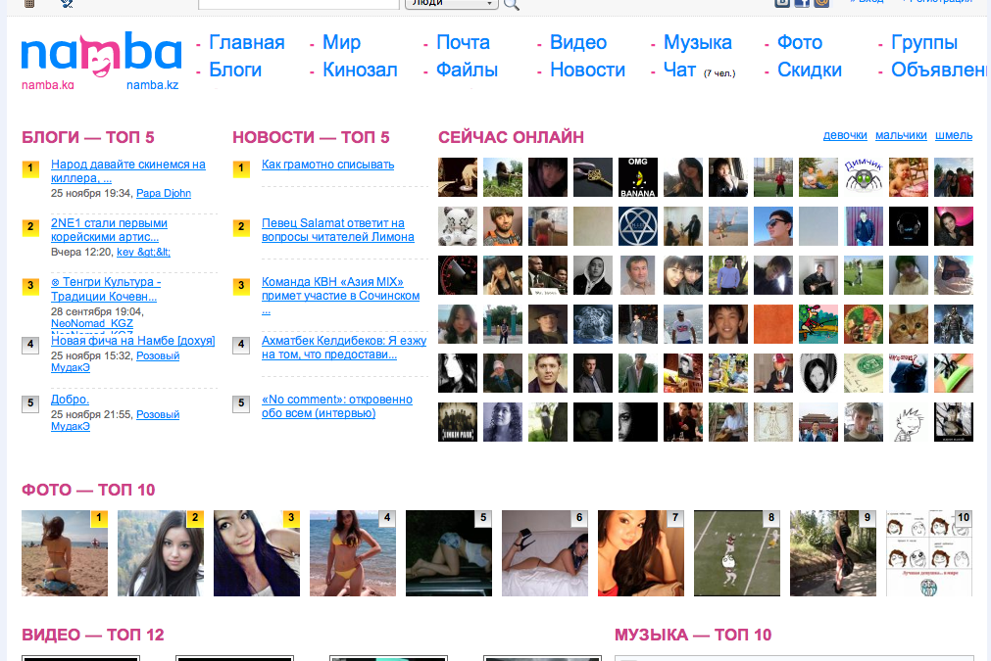Open blog post Новая фича на Намбе
Viewport: 991px width, 661px height.
point(132,341)
